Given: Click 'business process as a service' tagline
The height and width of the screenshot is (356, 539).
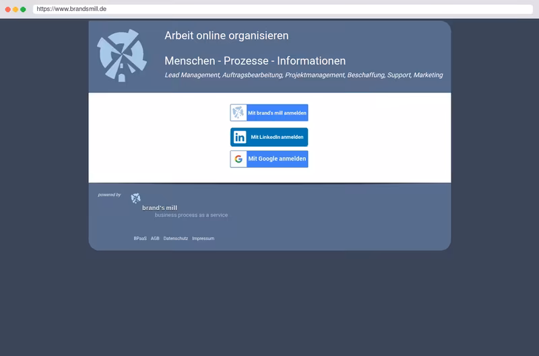Looking at the screenshot, I should (x=191, y=215).
